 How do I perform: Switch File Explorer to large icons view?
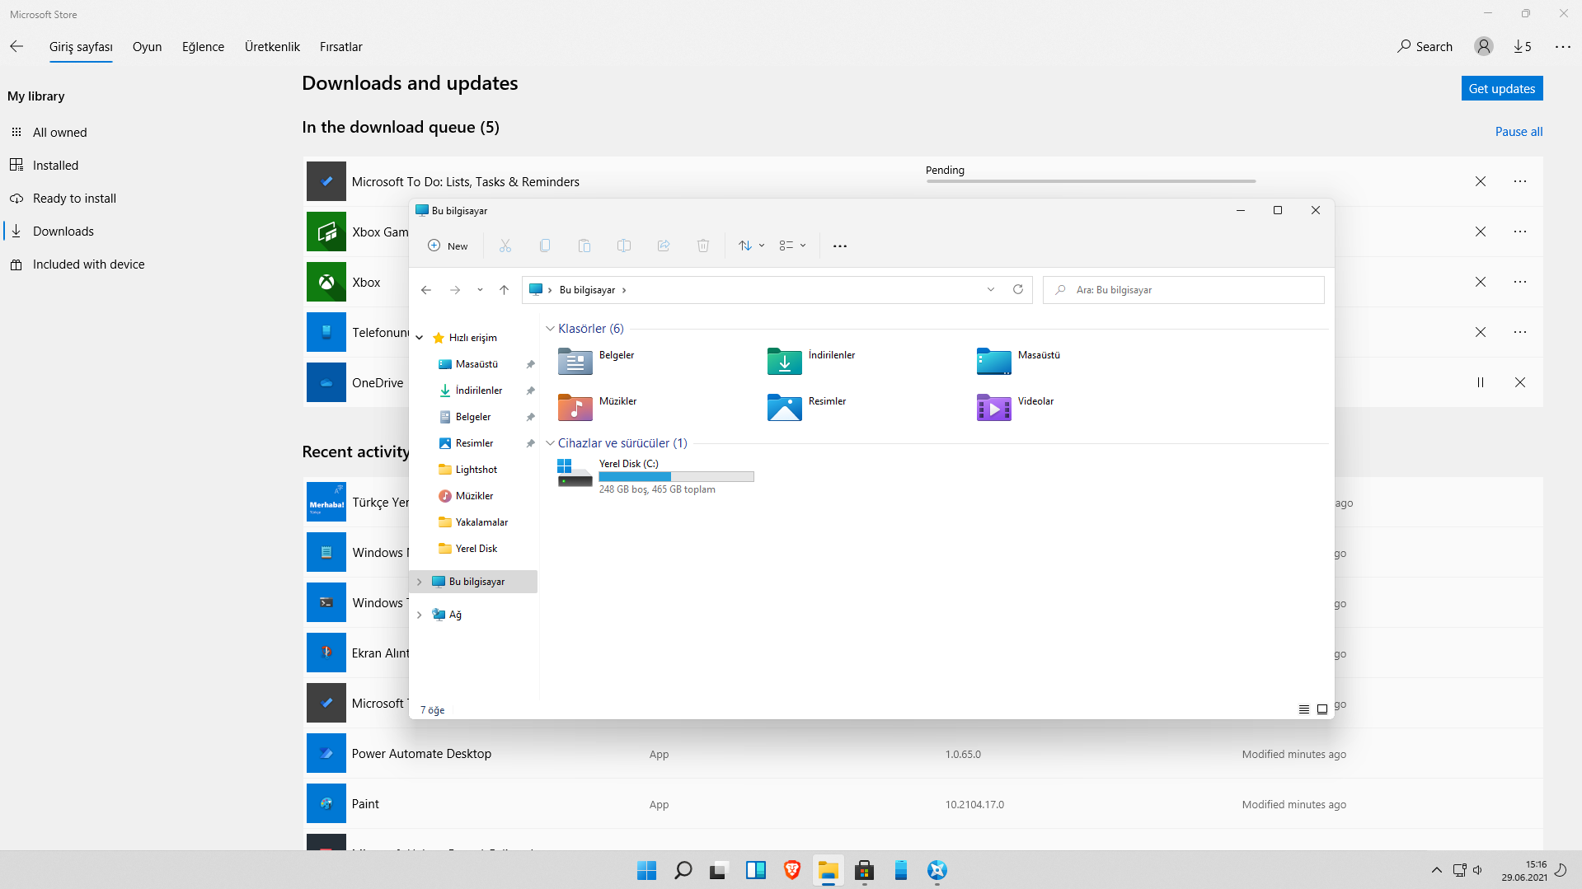[x=1322, y=709]
